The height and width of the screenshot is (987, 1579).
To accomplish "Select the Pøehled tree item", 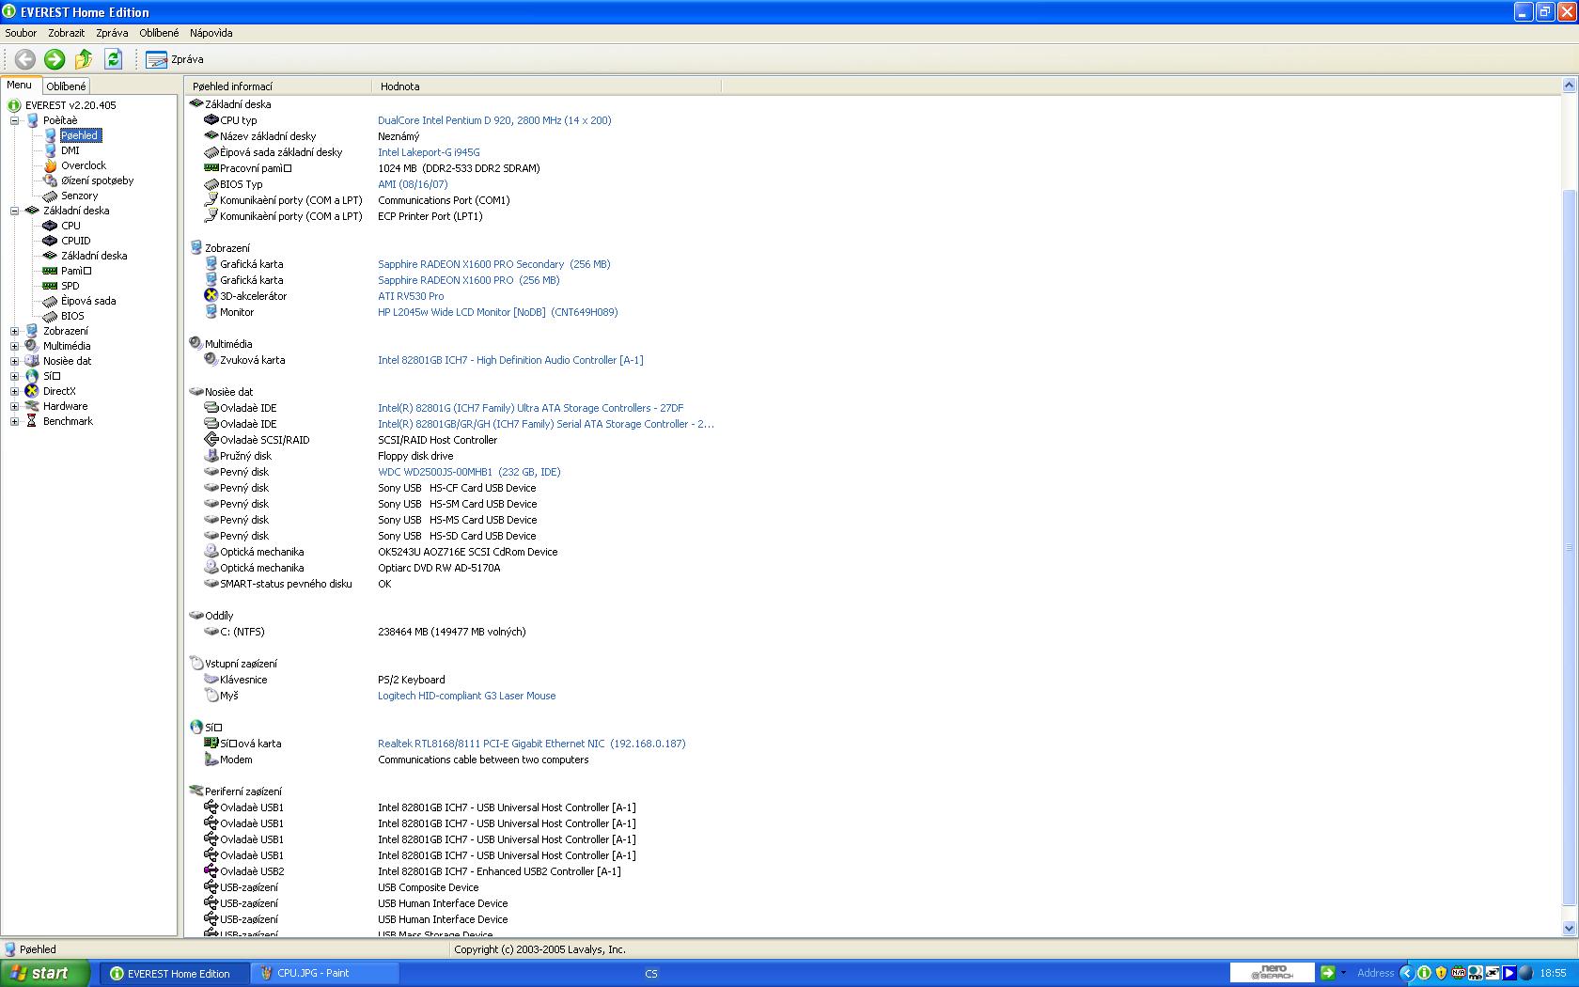I will pos(80,135).
